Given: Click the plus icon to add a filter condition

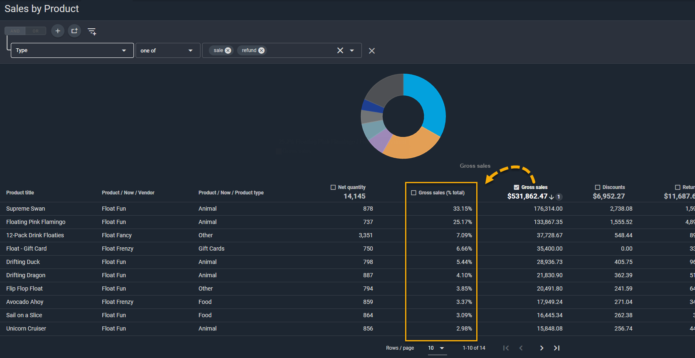Looking at the screenshot, I should 58,31.
